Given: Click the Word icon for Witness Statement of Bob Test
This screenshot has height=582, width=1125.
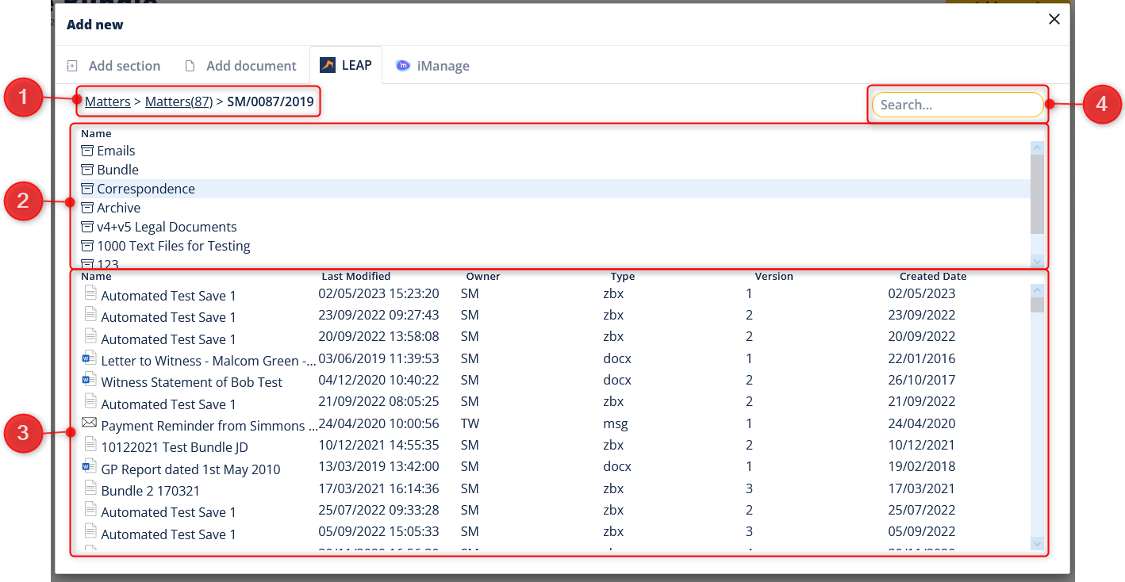Looking at the screenshot, I should 90,381.
